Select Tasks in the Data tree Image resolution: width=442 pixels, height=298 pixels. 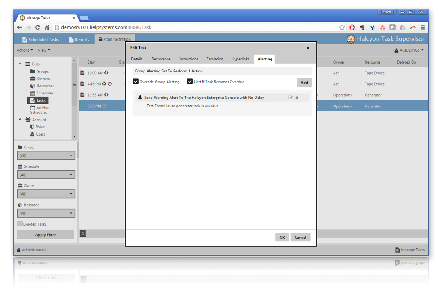(x=38, y=100)
